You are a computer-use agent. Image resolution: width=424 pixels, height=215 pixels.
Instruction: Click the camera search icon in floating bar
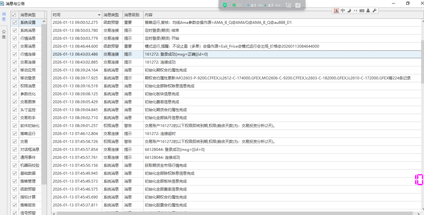pyautogui.click(x=298, y=5)
